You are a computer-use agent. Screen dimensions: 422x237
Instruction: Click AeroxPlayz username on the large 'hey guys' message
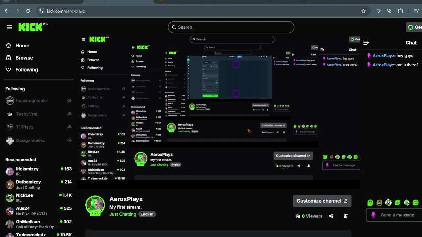tap(383, 56)
